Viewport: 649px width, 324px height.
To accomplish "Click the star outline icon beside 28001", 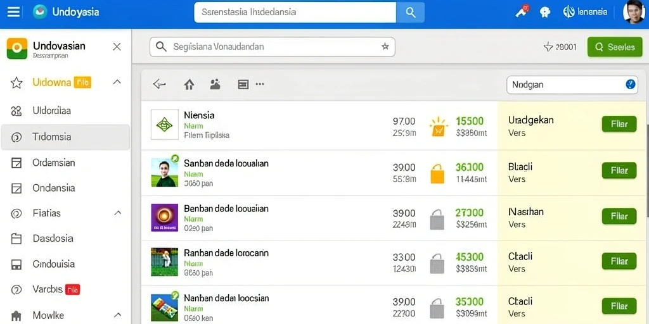I will (x=548, y=47).
